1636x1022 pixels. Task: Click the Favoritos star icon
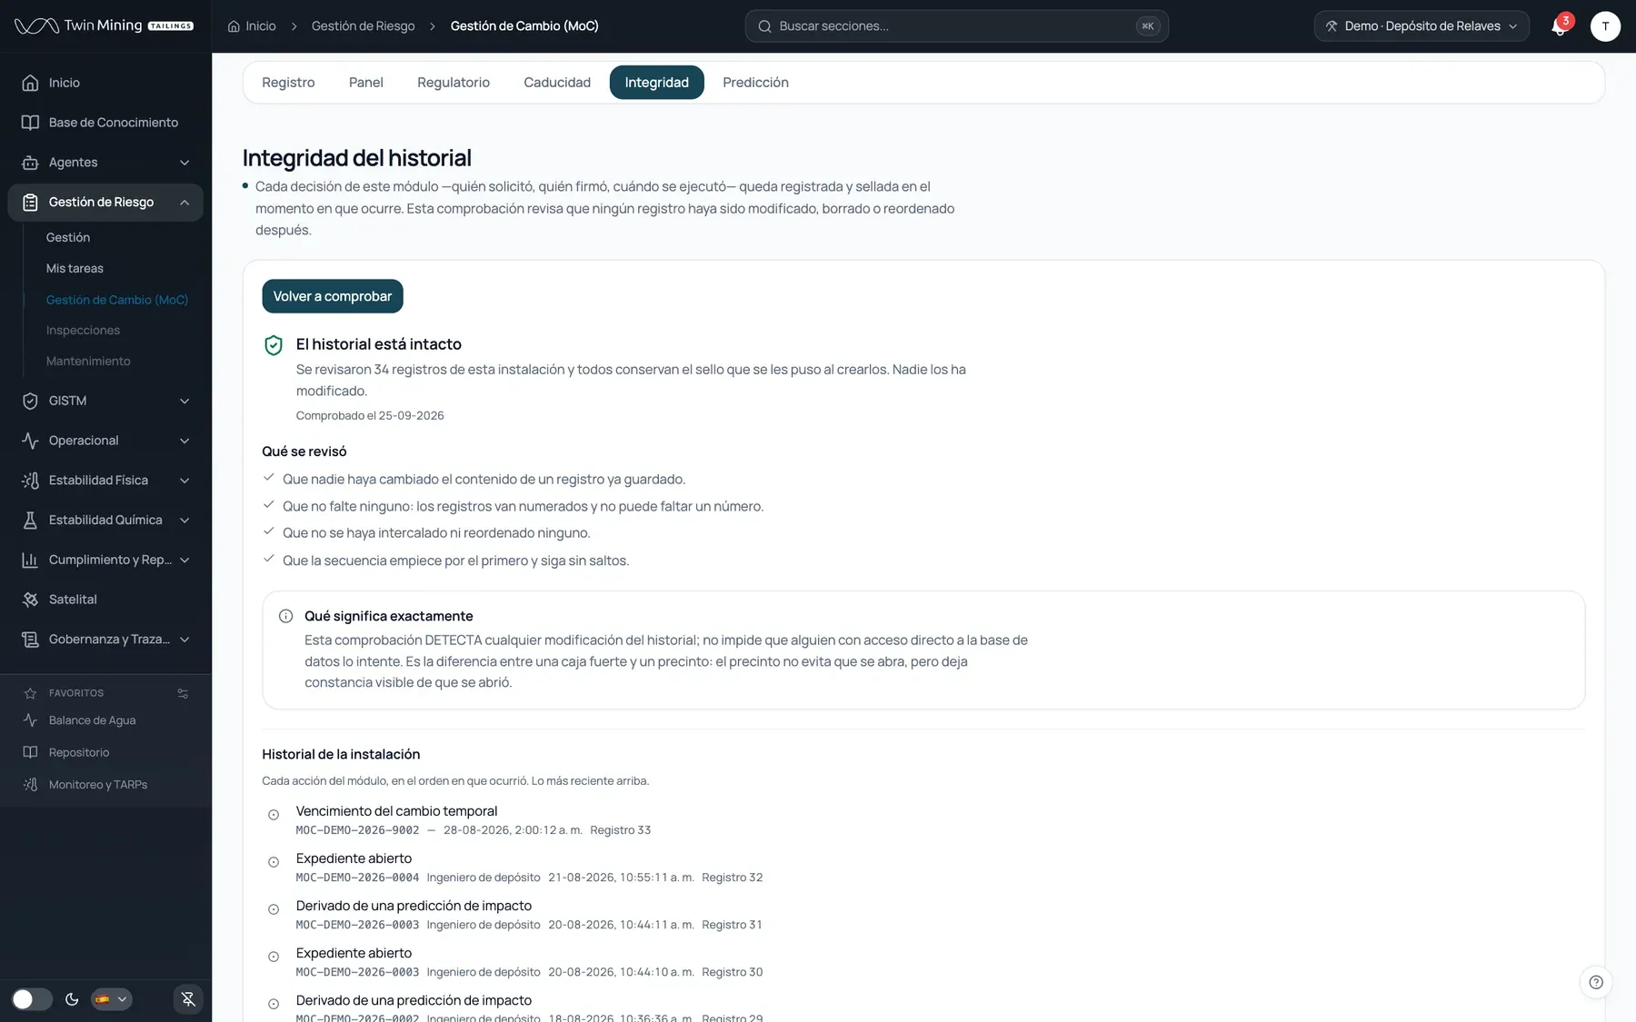30,693
